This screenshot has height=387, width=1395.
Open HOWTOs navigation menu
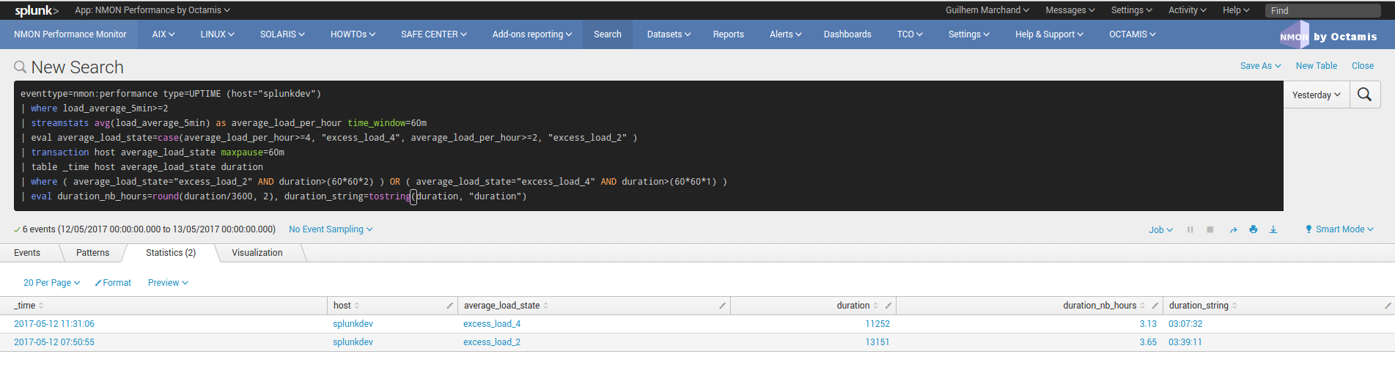coord(353,34)
